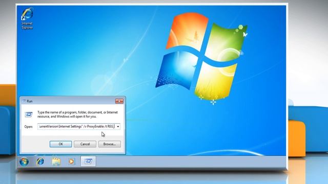
Task: Launch Internet Explorer from the taskbar
Action: point(40,162)
